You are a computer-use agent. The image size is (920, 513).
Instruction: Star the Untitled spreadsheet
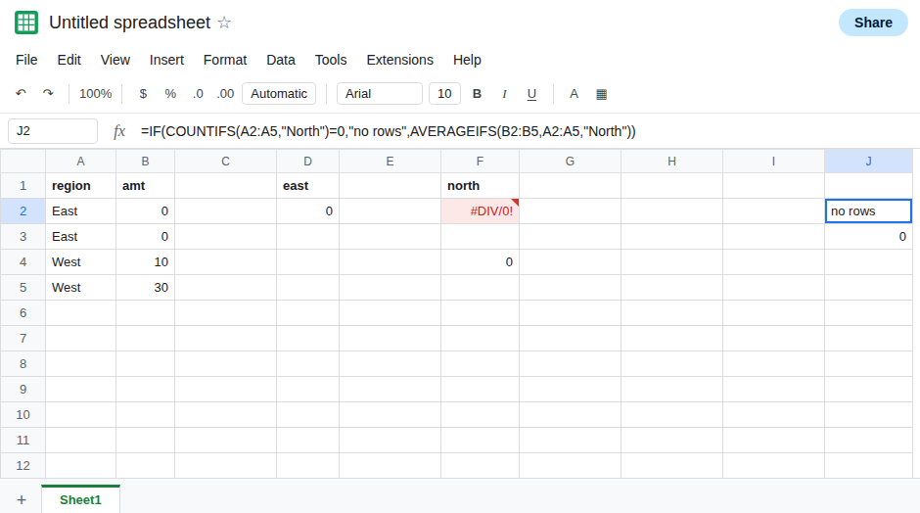pyautogui.click(x=224, y=23)
